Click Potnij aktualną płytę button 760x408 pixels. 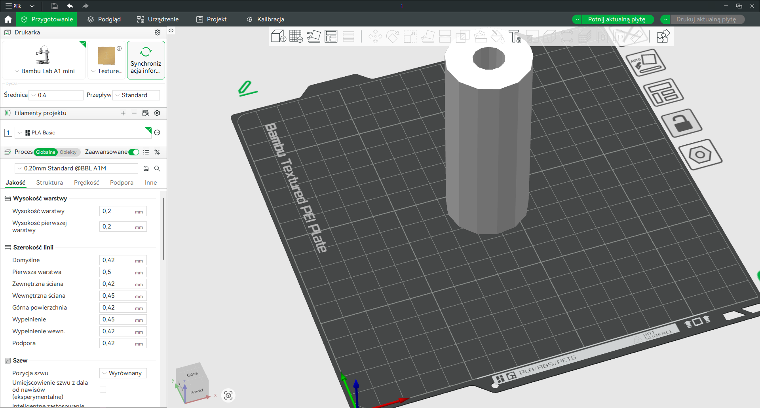tap(617, 19)
